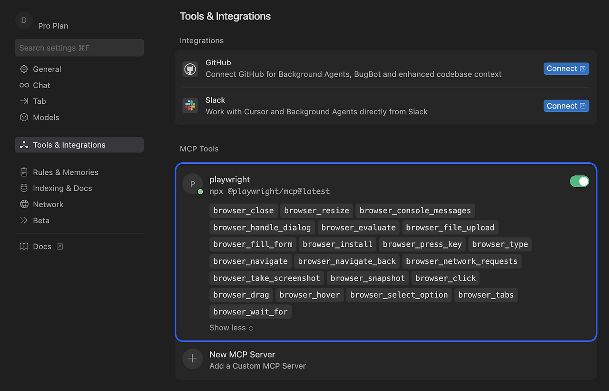Click the Slack logo icon
The height and width of the screenshot is (391, 609).
click(190, 106)
